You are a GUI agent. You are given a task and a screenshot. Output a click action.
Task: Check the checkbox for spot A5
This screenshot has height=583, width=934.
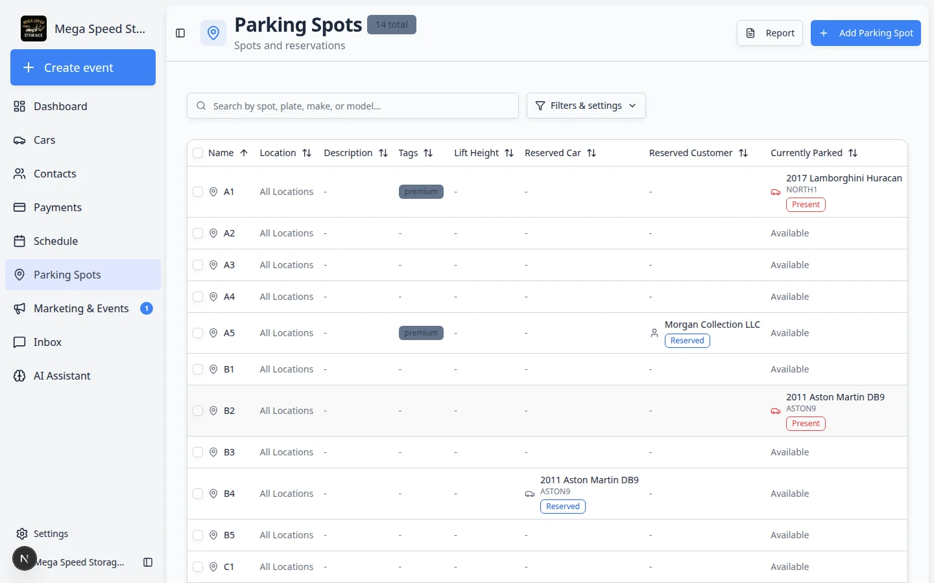(x=198, y=333)
